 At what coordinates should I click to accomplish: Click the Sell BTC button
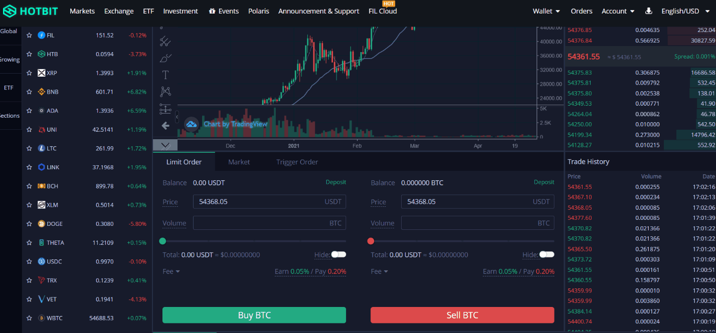(462, 315)
